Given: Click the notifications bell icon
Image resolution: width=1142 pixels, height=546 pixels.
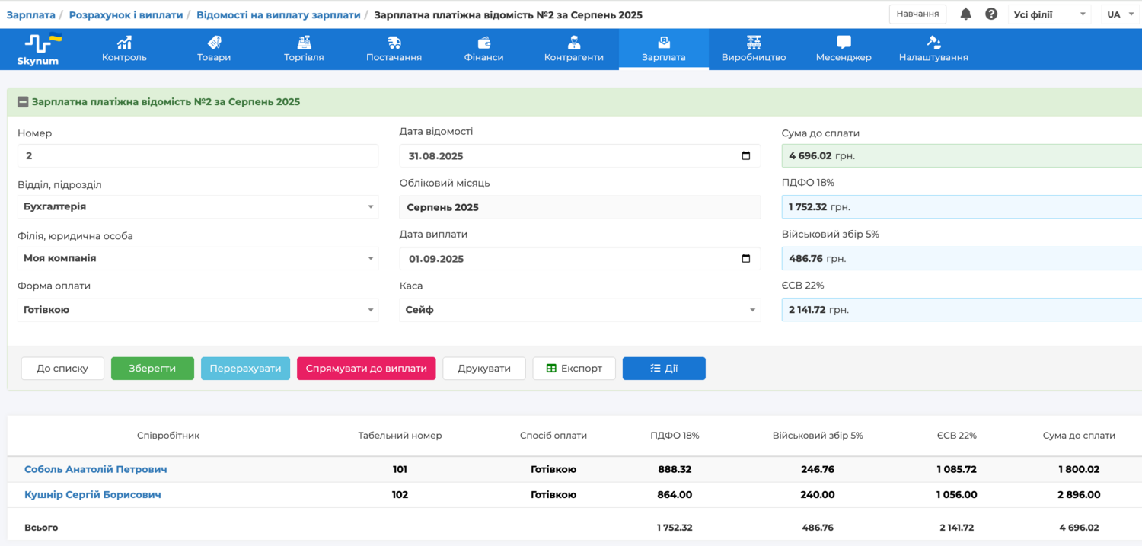Looking at the screenshot, I should [965, 14].
